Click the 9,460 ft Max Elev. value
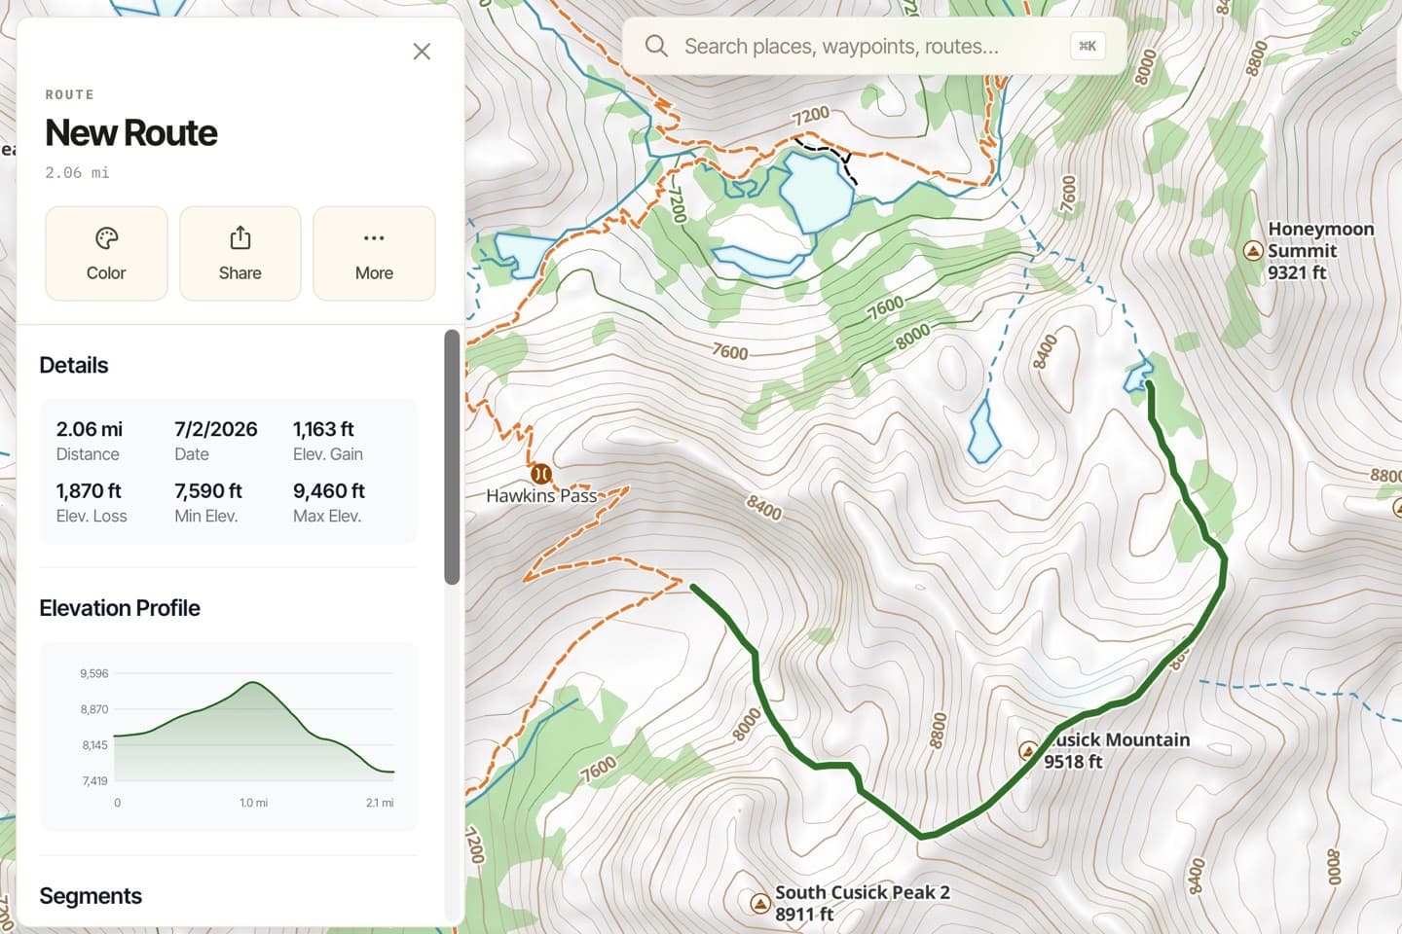The height and width of the screenshot is (934, 1402). [329, 491]
